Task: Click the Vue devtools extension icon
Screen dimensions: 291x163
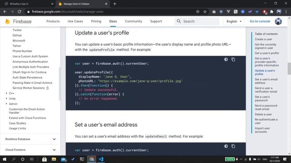Action: [228, 12]
